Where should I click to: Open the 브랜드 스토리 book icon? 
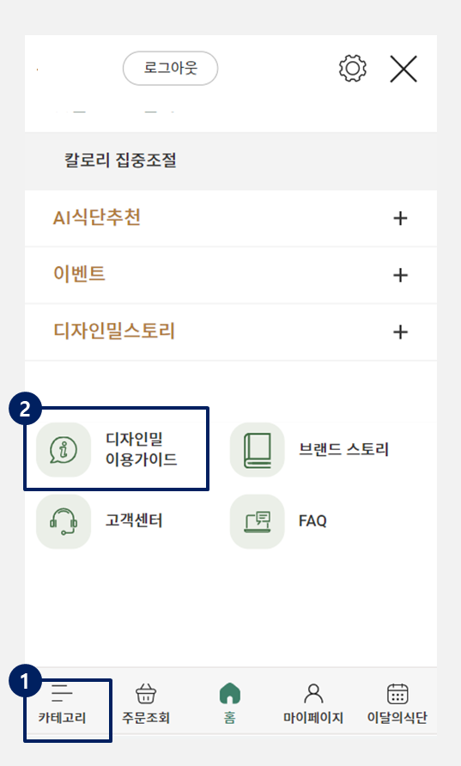(x=258, y=449)
